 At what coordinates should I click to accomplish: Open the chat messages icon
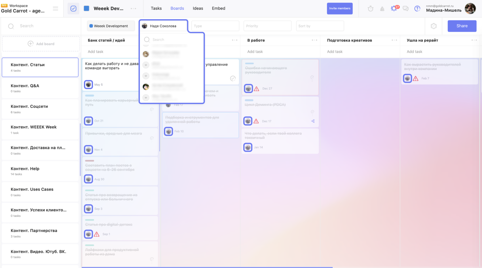pyautogui.click(x=406, y=9)
